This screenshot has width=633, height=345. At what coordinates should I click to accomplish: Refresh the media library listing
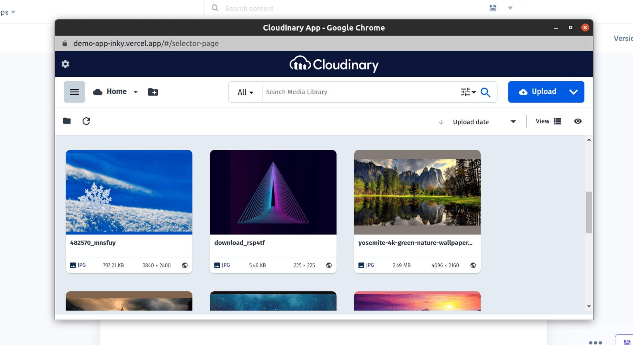click(x=86, y=121)
